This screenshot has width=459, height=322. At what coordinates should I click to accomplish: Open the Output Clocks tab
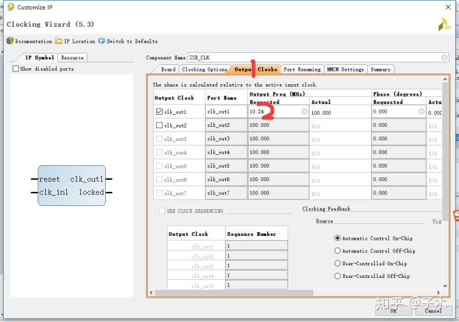pyautogui.click(x=256, y=70)
